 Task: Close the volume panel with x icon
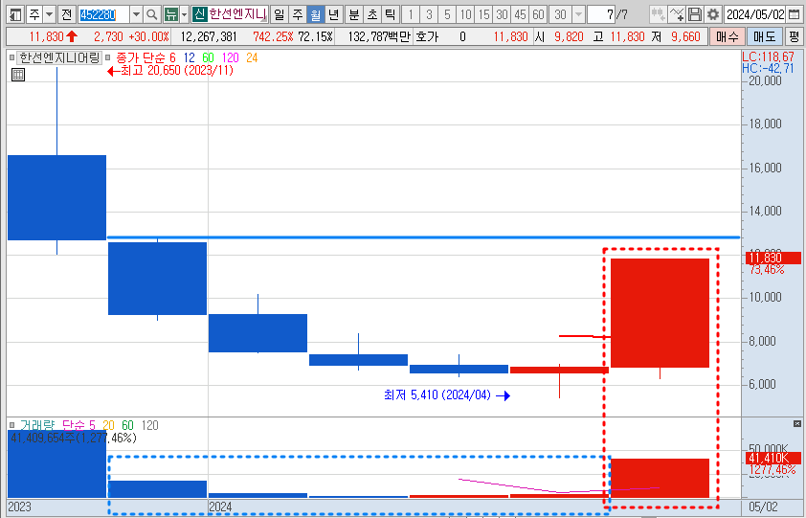797,424
